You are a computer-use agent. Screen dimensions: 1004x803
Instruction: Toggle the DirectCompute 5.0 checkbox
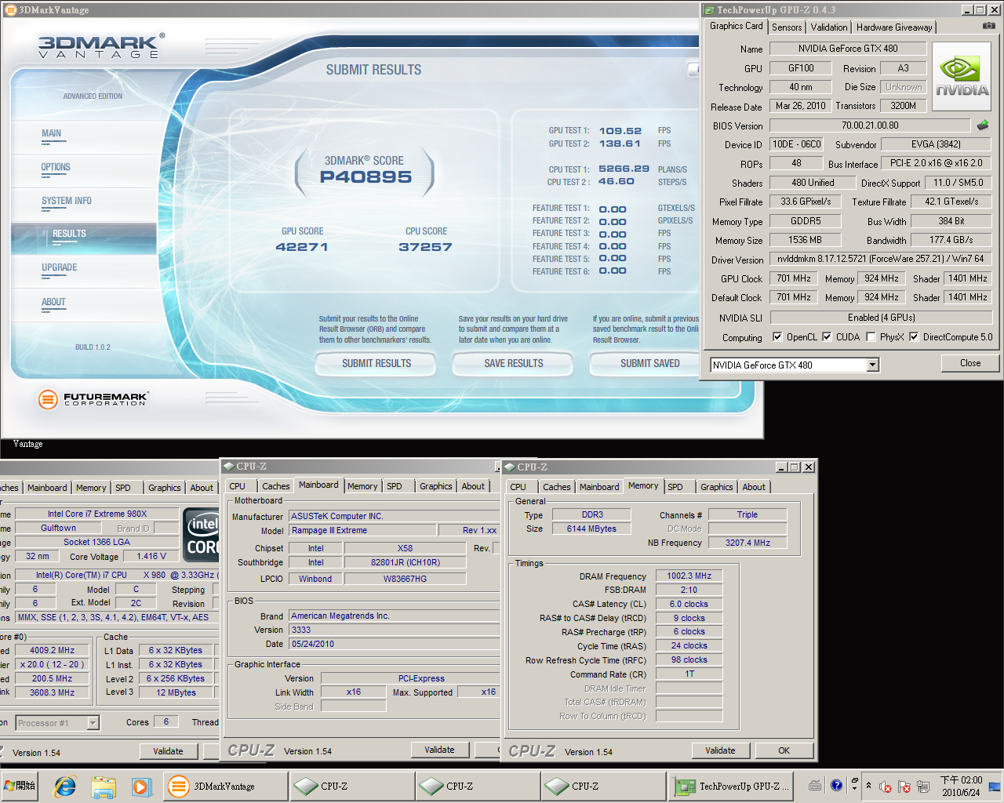[x=914, y=336]
